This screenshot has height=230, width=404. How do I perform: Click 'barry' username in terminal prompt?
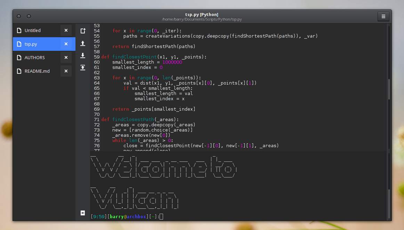click(x=117, y=216)
